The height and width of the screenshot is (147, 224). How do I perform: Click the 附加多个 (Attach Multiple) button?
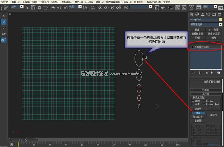pos(198,117)
